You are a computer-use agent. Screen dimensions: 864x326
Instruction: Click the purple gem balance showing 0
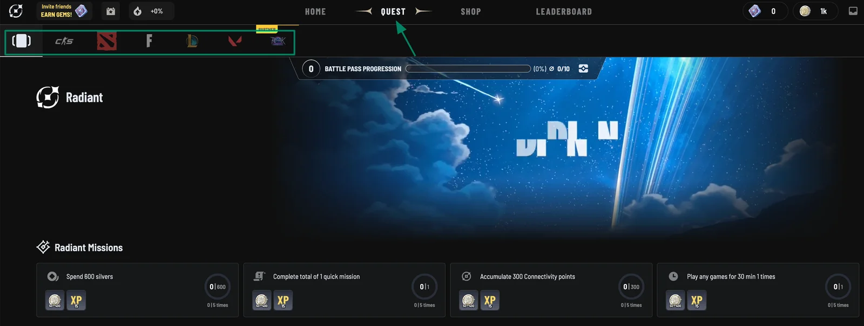765,11
